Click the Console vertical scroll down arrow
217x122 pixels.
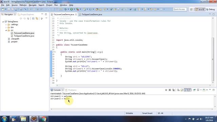pos(215,106)
